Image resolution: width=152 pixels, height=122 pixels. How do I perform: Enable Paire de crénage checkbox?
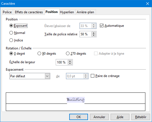pyautogui.click(x=92, y=76)
